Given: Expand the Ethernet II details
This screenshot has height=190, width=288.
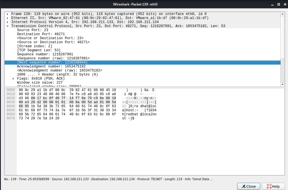Looking at the screenshot, I should (x=8, y=18).
